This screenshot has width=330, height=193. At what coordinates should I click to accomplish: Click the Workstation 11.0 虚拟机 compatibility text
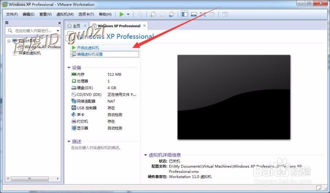[190, 177]
